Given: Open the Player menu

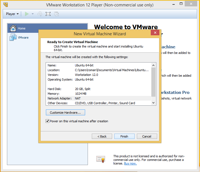Looking at the screenshot, I should (x=12, y=14).
